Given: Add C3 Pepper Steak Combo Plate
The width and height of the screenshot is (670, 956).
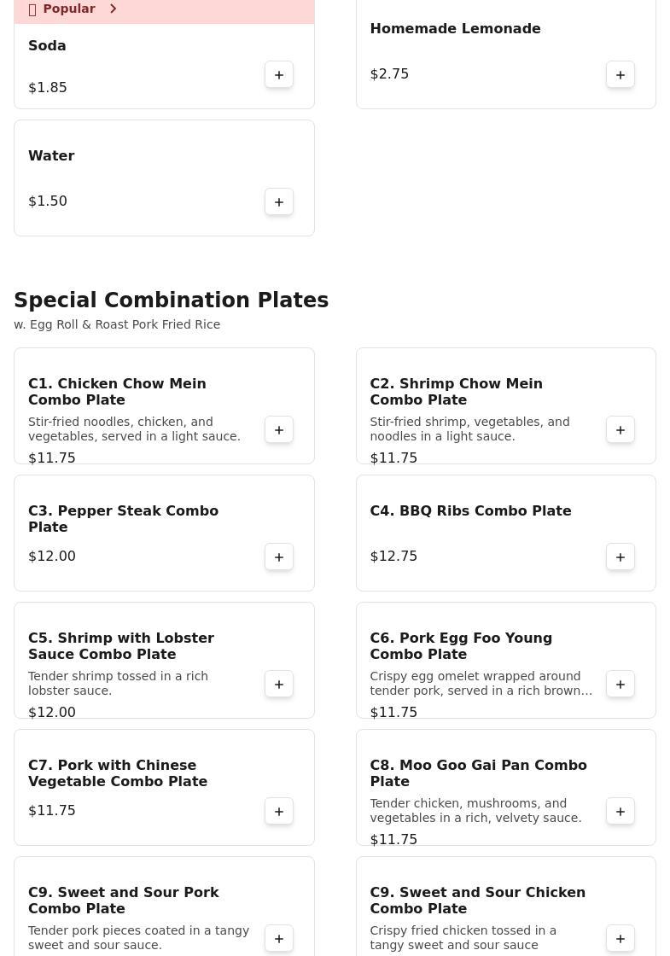Looking at the screenshot, I should click(x=279, y=557).
